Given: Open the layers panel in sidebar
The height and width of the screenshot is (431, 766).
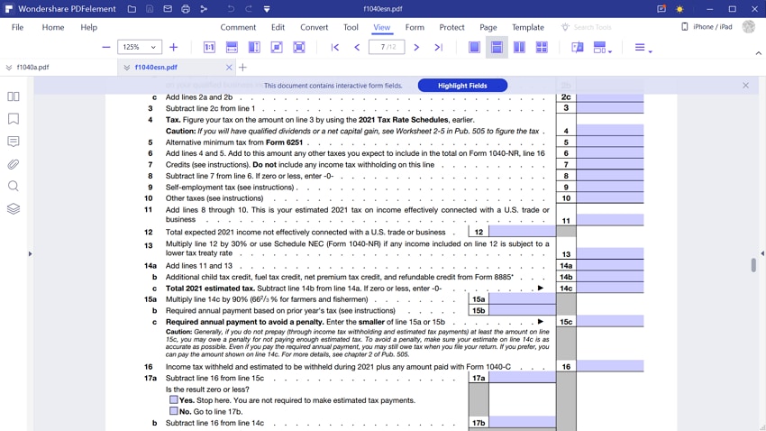Looking at the screenshot, I should [14, 208].
